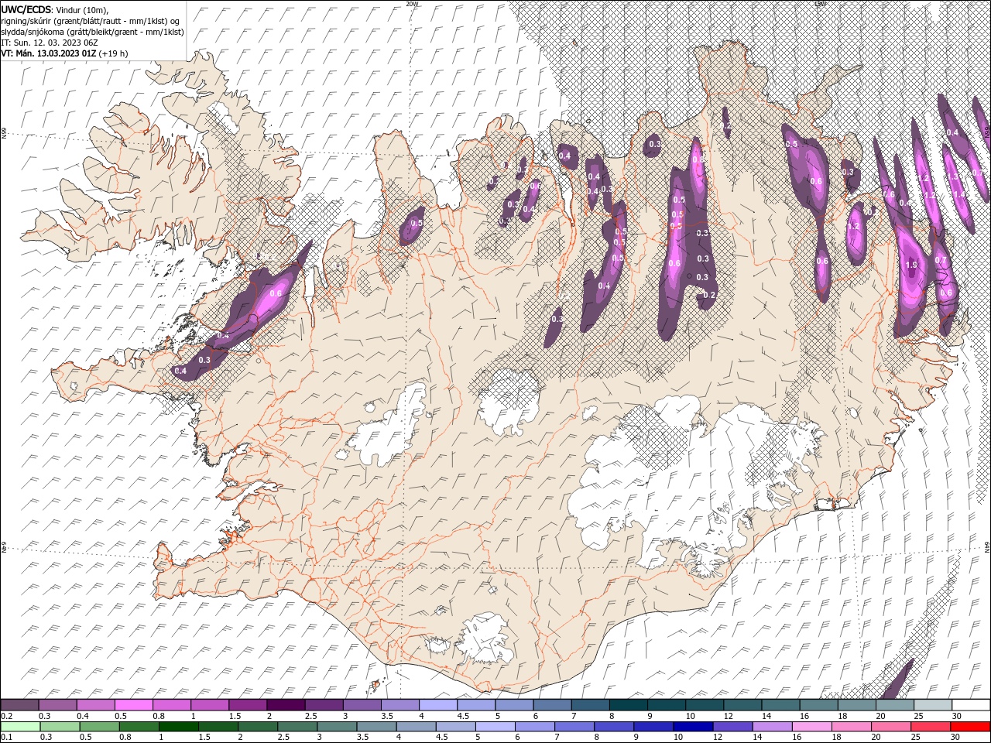Select the lower legend swatch starting at 2.5
Viewport: 991px width, 743px height.
(x=297, y=727)
